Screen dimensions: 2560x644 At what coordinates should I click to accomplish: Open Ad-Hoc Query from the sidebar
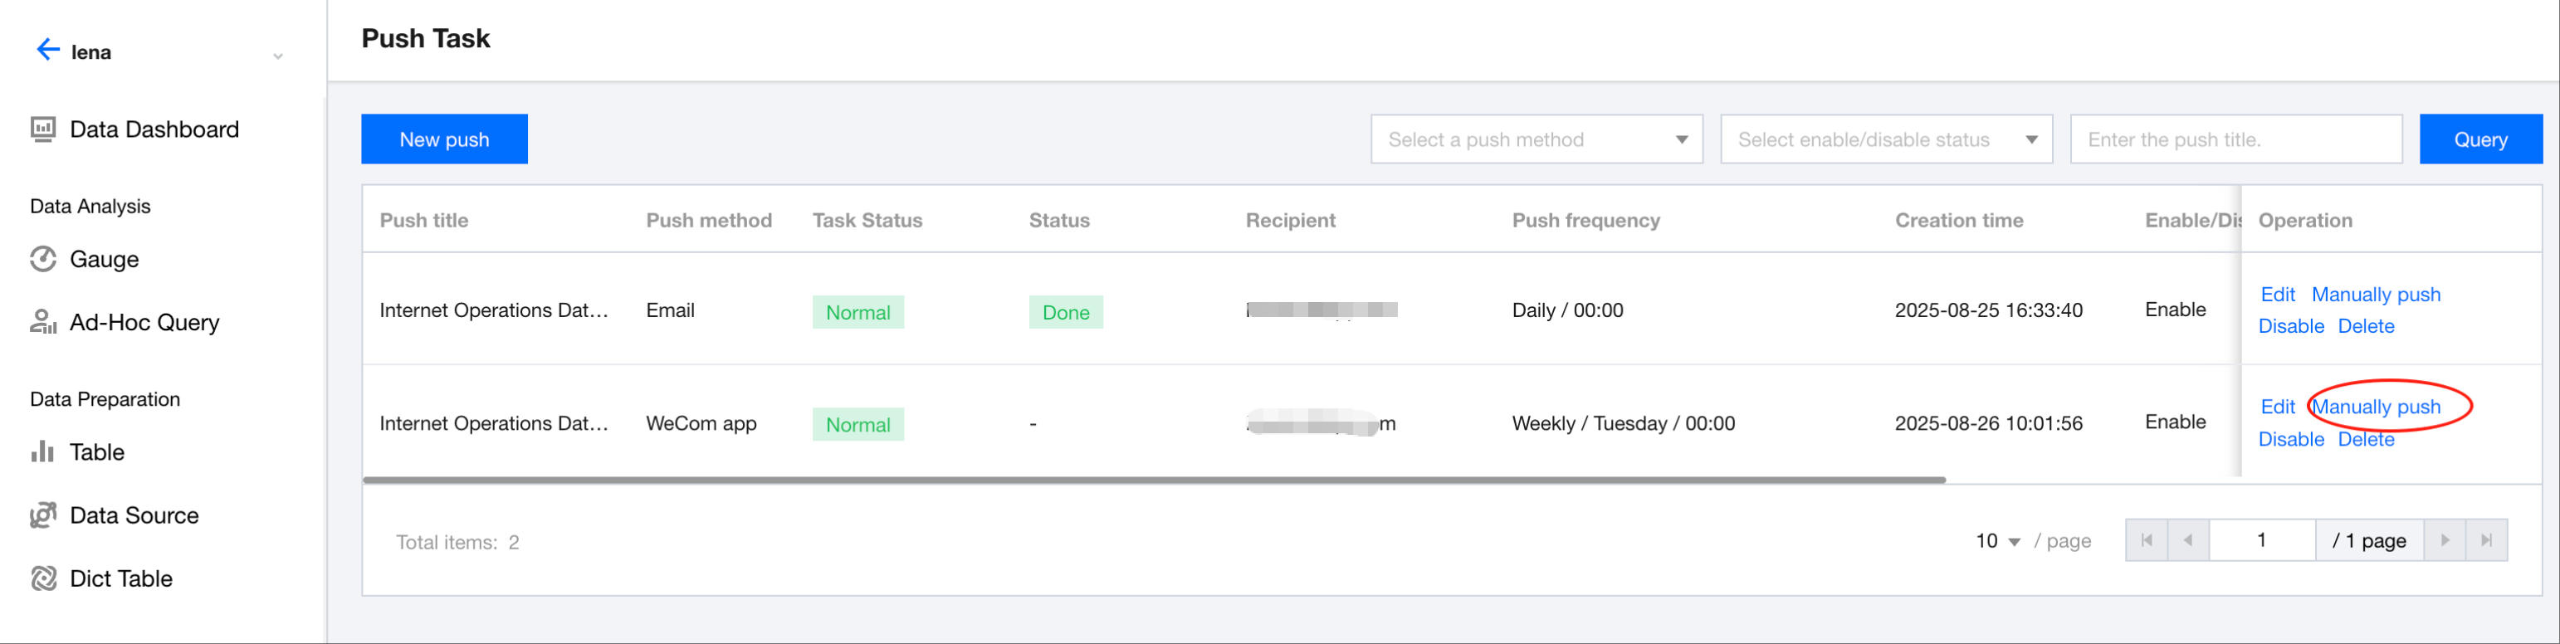pos(144,322)
